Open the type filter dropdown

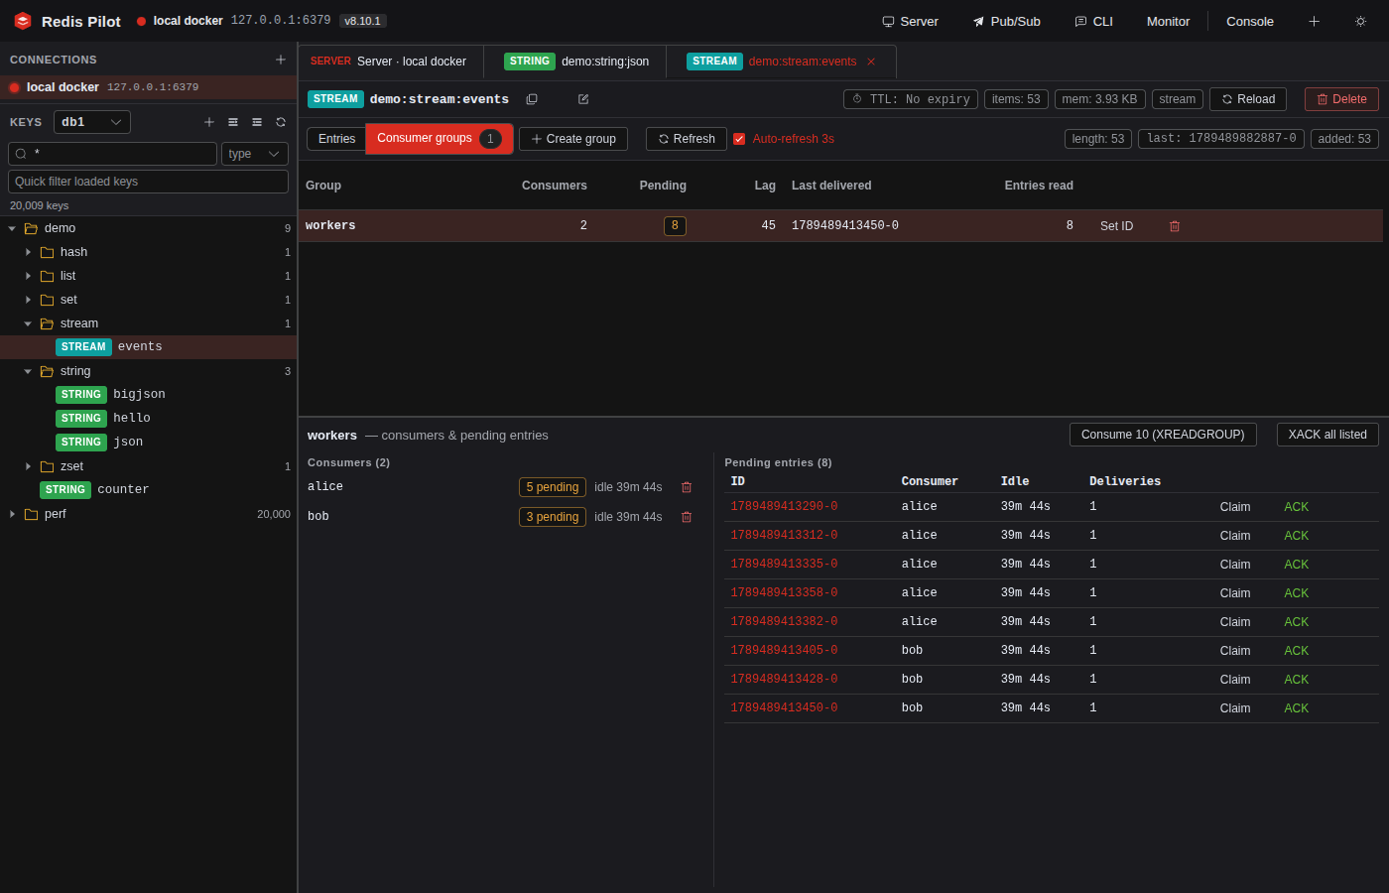pos(255,154)
